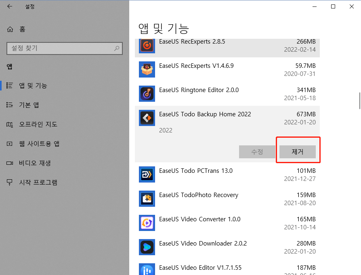Click the back arrow at top left
The image size is (361, 275).
9,6
